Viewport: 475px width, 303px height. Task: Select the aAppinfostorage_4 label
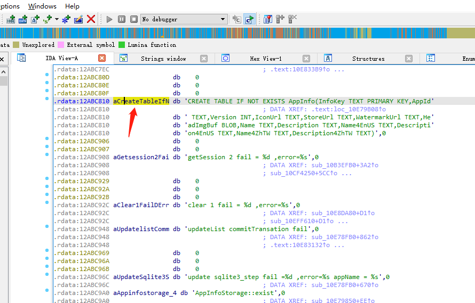(145, 293)
